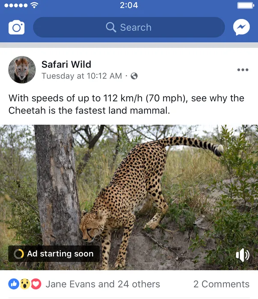
Task: Tap the magnifying glass search icon
Action: [111, 27]
